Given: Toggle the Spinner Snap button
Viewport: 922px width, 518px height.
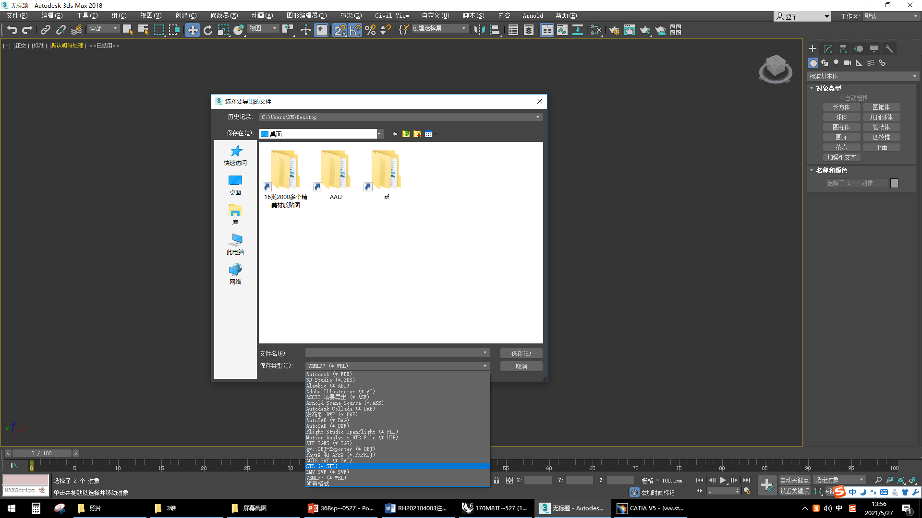Looking at the screenshot, I should click(385, 30).
